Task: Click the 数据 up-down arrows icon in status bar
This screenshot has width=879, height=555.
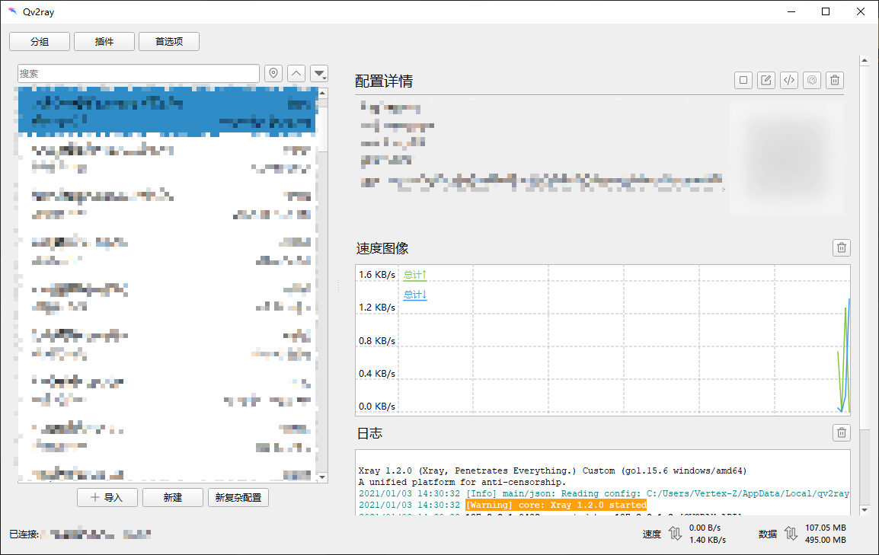Action: click(x=791, y=534)
